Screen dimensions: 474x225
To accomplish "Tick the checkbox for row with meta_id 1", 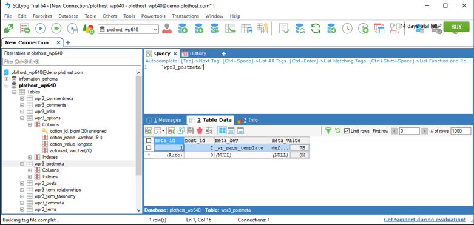I will (x=149, y=148).
